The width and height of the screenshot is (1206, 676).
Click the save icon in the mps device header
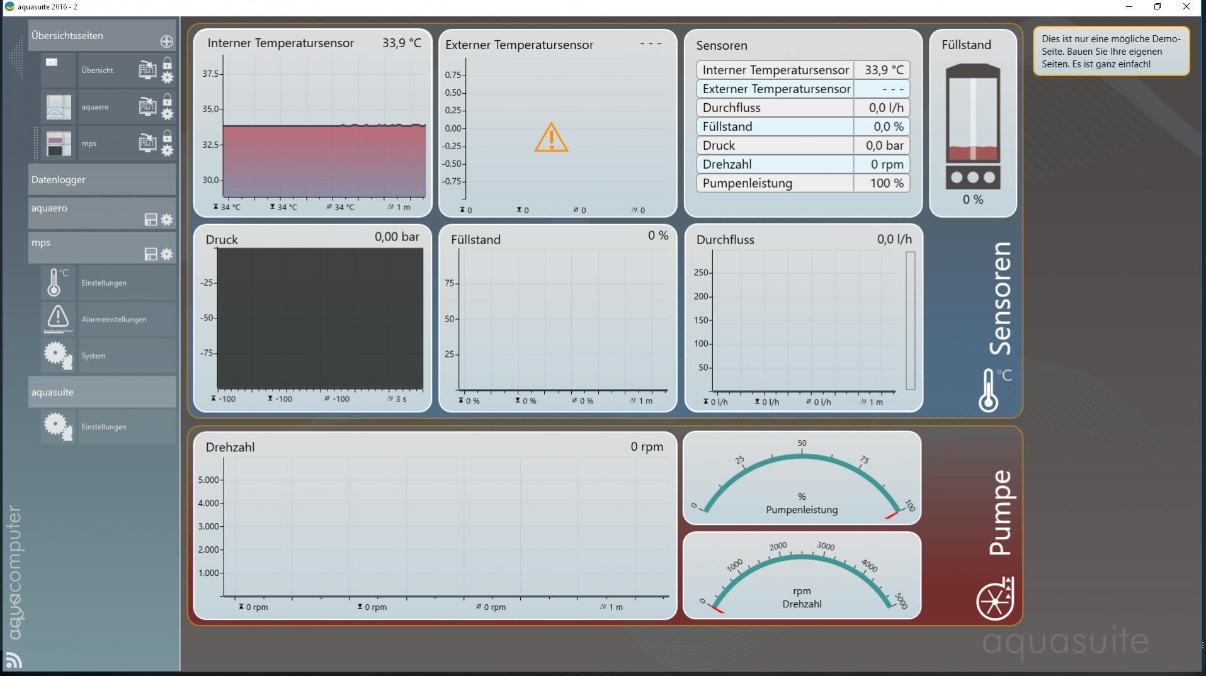coord(151,254)
